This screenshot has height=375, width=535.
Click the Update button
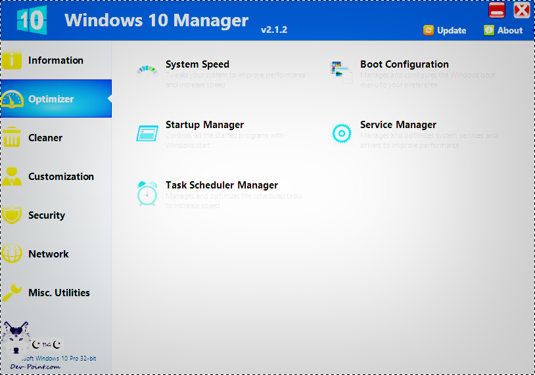pyautogui.click(x=445, y=30)
